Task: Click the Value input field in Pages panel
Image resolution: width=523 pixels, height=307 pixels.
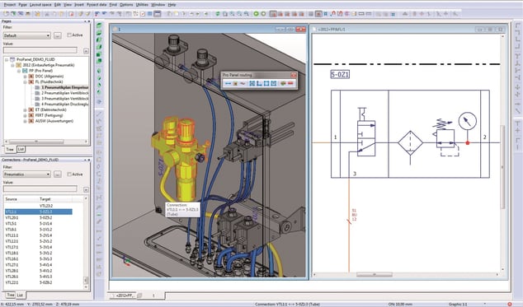Action: (x=40, y=50)
